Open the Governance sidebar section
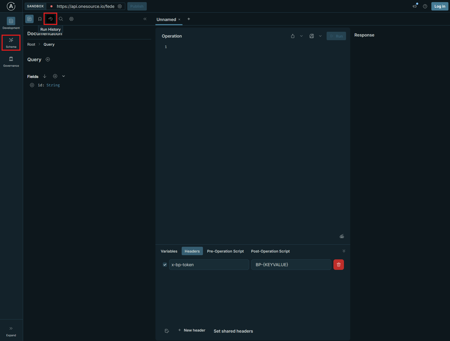450x341 pixels. [x=11, y=61]
